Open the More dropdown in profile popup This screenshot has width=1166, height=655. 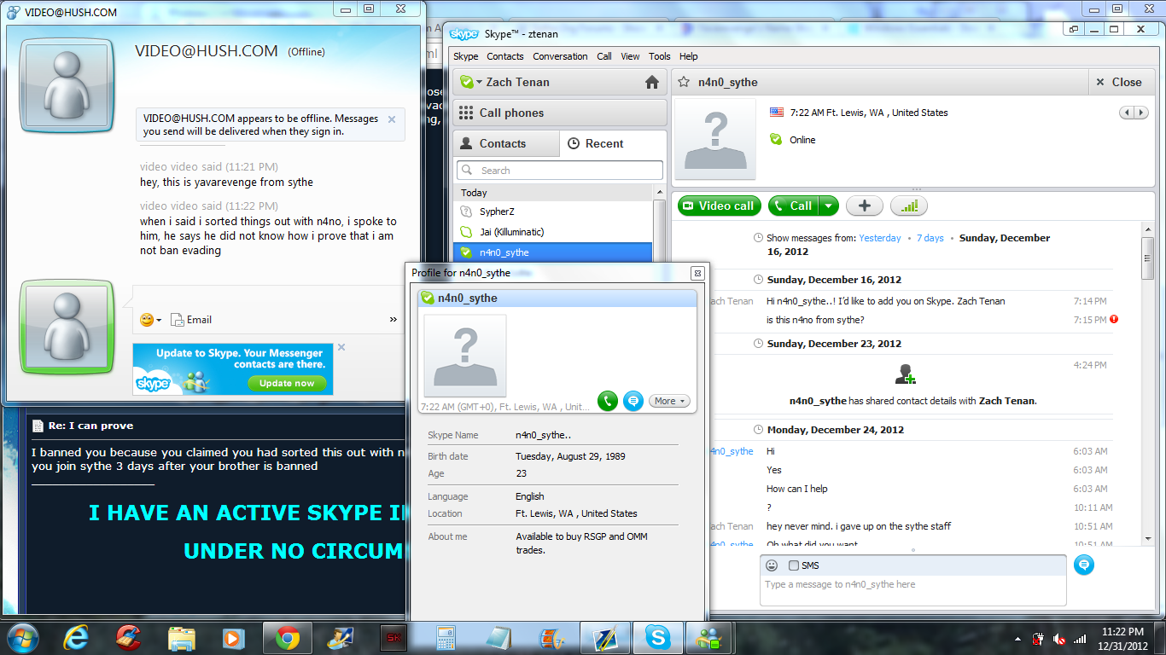tap(670, 401)
